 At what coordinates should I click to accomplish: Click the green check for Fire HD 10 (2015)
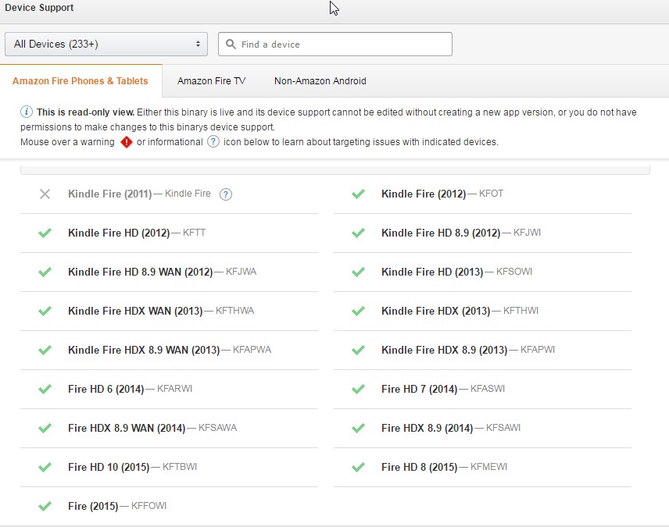[45, 467]
